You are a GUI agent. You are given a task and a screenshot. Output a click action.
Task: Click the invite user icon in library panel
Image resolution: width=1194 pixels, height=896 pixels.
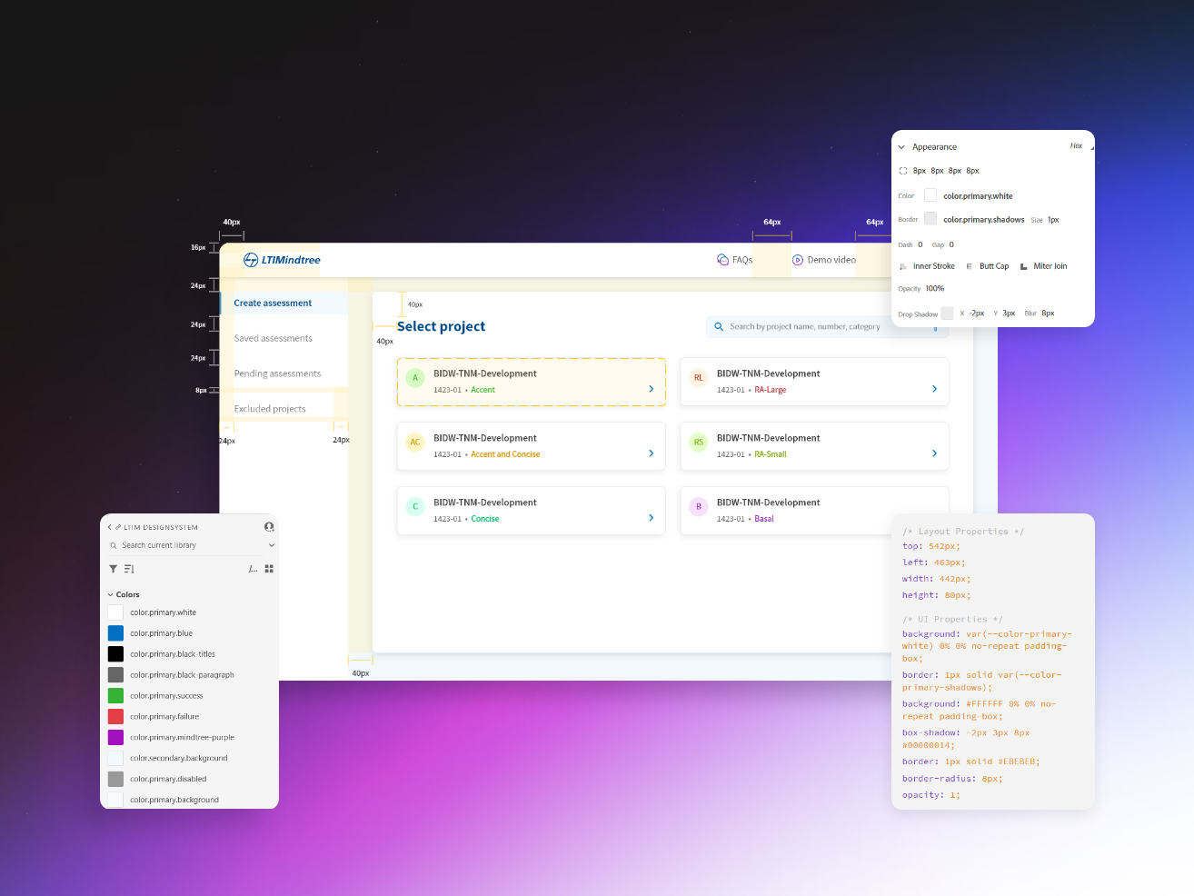269,527
